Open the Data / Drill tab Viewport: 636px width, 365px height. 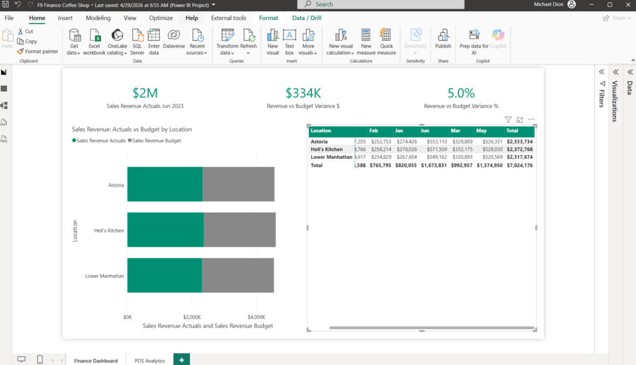click(x=307, y=18)
